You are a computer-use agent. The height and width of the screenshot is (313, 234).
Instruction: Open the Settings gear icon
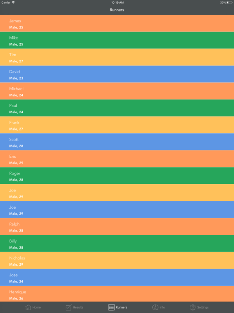[x=193, y=307]
